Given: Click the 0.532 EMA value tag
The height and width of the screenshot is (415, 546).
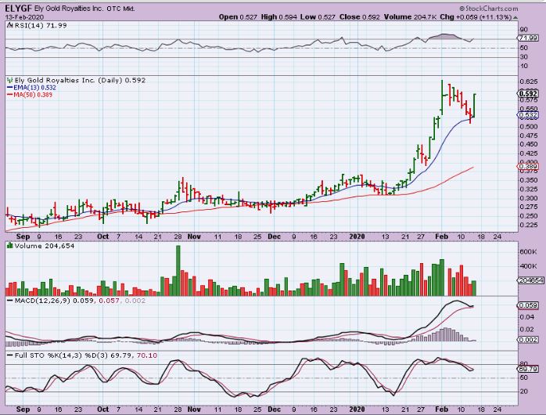Looking at the screenshot, I should coord(527,114).
